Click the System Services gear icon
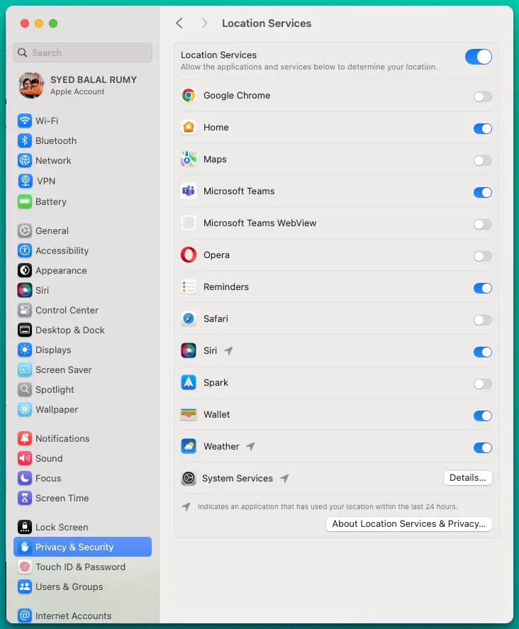The width and height of the screenshot is (519, 629). pos(188,479)
